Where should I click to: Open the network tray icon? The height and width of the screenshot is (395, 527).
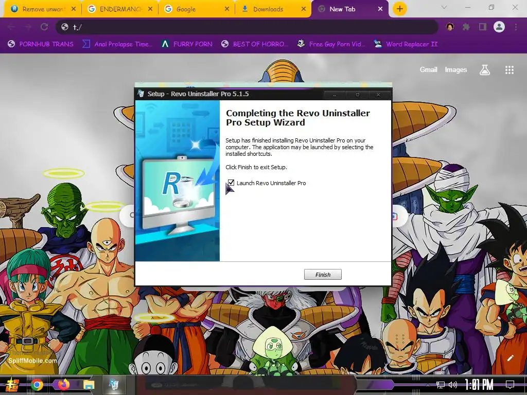(440, 385)
